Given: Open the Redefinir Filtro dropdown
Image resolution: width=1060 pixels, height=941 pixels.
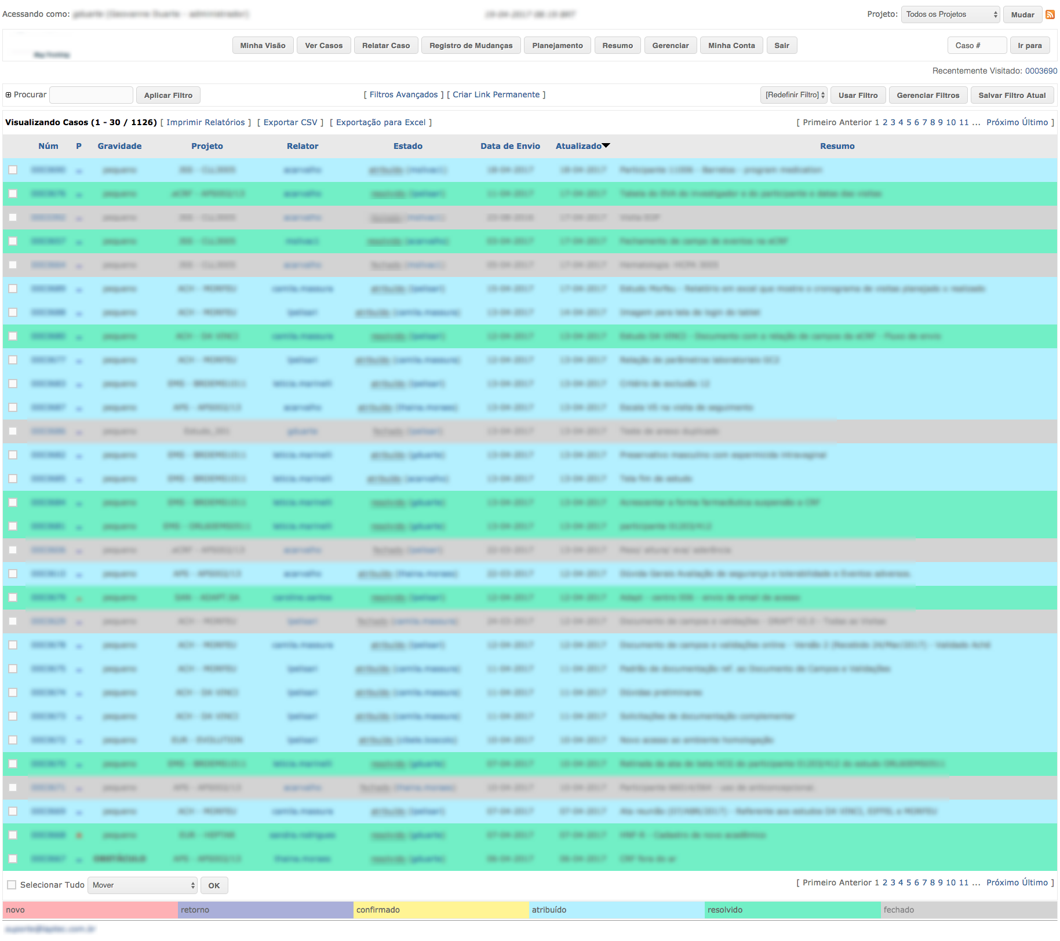Looking at the screenshot, I should 793,95.
